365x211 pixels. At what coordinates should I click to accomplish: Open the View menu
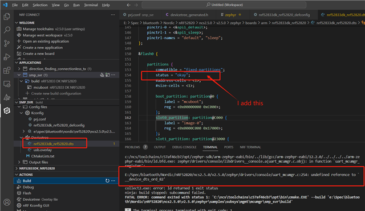[56, 5]
